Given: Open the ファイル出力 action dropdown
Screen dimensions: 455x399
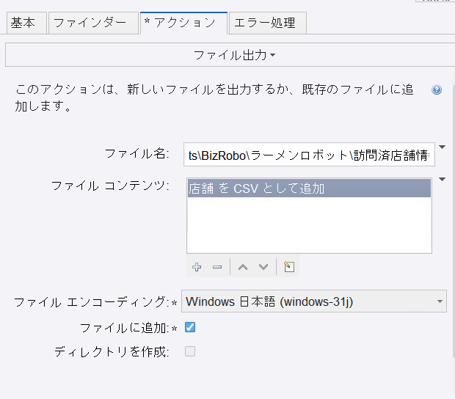Looking at the screenshot, I should [234, 55].
